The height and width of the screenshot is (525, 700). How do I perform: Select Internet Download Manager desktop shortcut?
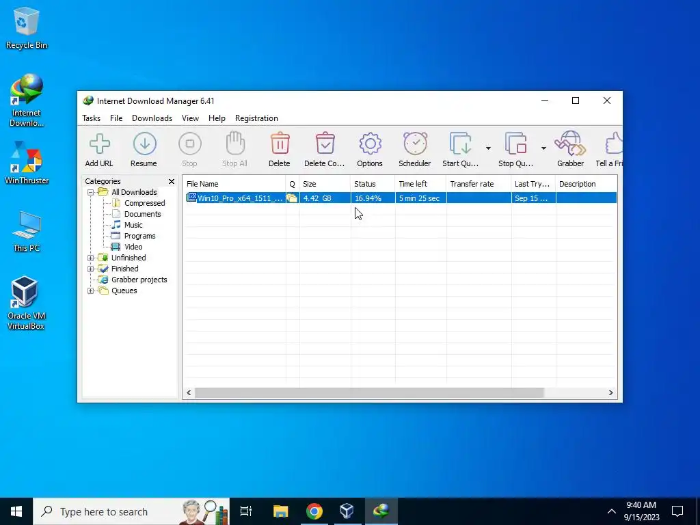click(27, 101)
